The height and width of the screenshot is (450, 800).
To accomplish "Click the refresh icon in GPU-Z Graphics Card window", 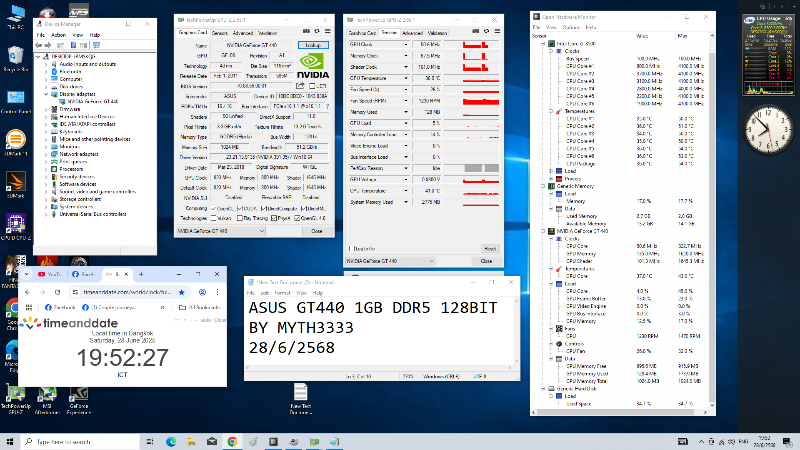I will pos(317,31).
